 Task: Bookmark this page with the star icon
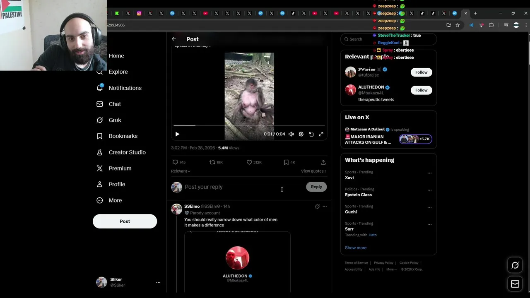(x=458, y=25)
